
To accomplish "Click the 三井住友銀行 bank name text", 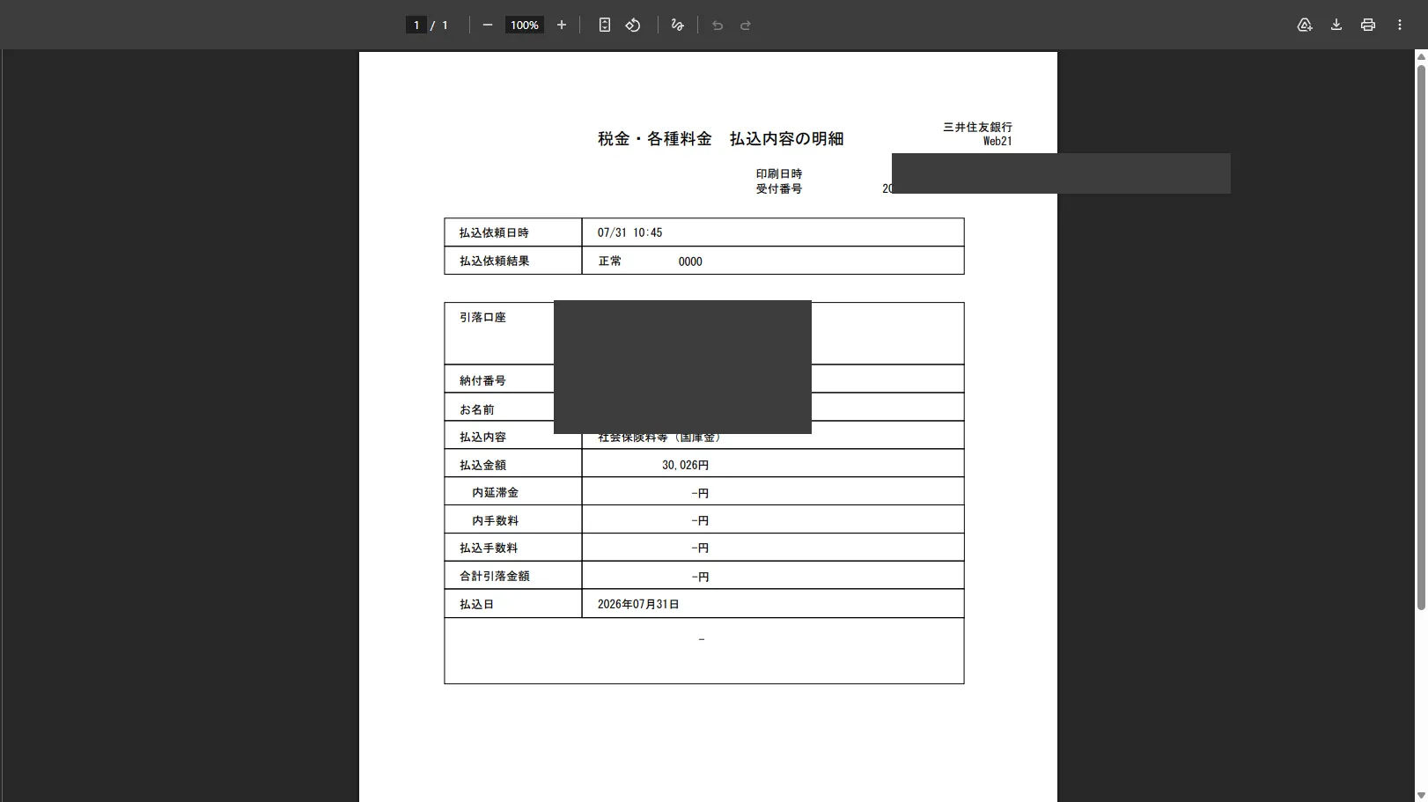I will (978, 127).
